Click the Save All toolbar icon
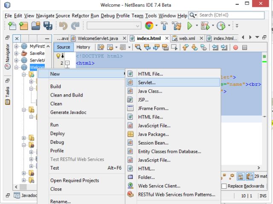Screen dimensions: 273x204 (48, 26)
